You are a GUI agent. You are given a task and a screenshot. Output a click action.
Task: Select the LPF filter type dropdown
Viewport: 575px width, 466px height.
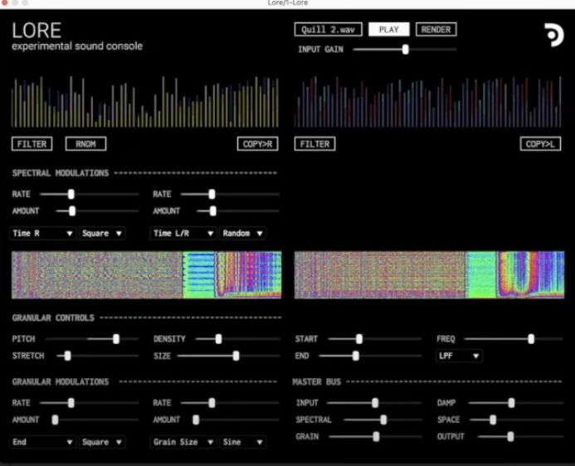click(460, 356)
